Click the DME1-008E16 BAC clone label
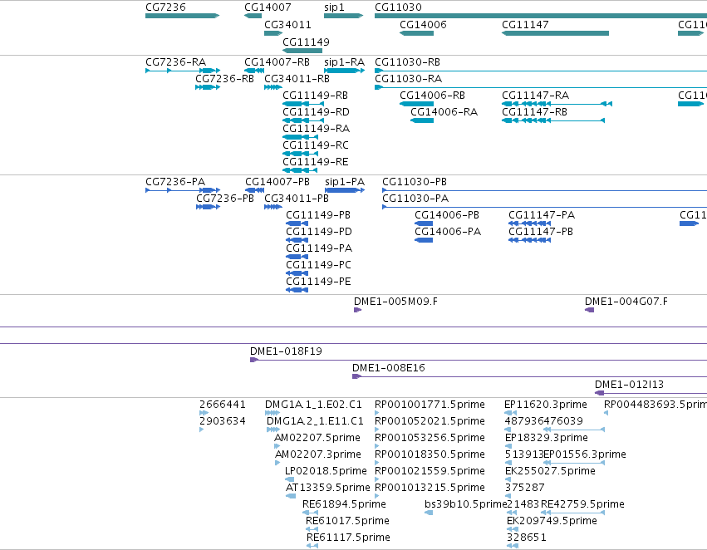 tap(389, 368)
